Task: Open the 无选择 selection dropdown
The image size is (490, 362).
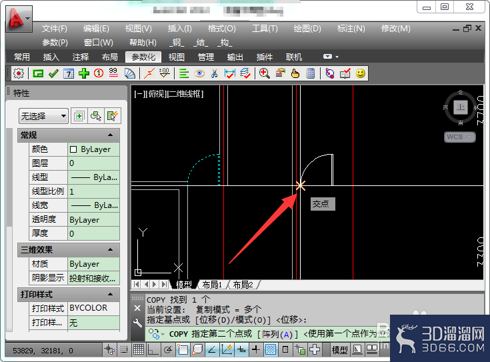Action: tap(43, 116)
